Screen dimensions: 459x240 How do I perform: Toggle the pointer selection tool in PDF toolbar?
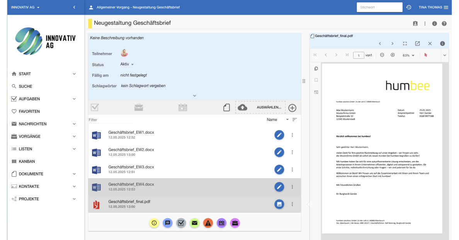click(426, 55)
